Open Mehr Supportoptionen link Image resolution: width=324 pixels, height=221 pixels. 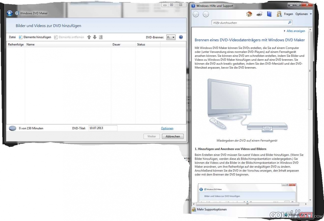click(x=212, y=210)
